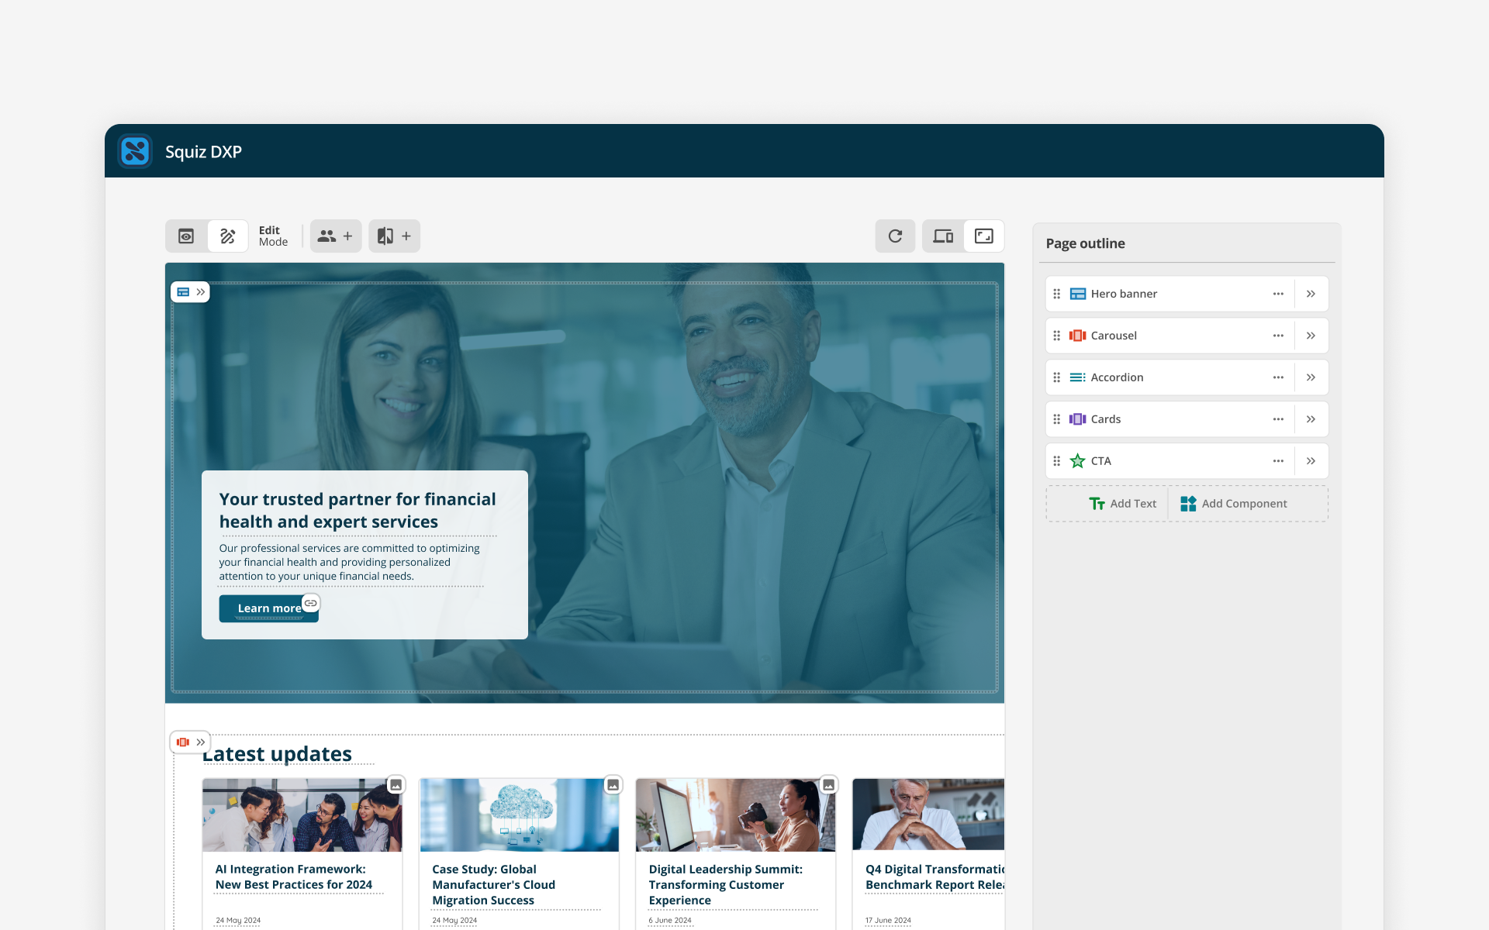Click the Add Component button
The width and height of the screenshot is (1489, 930).
click(x=1233, y=504)
